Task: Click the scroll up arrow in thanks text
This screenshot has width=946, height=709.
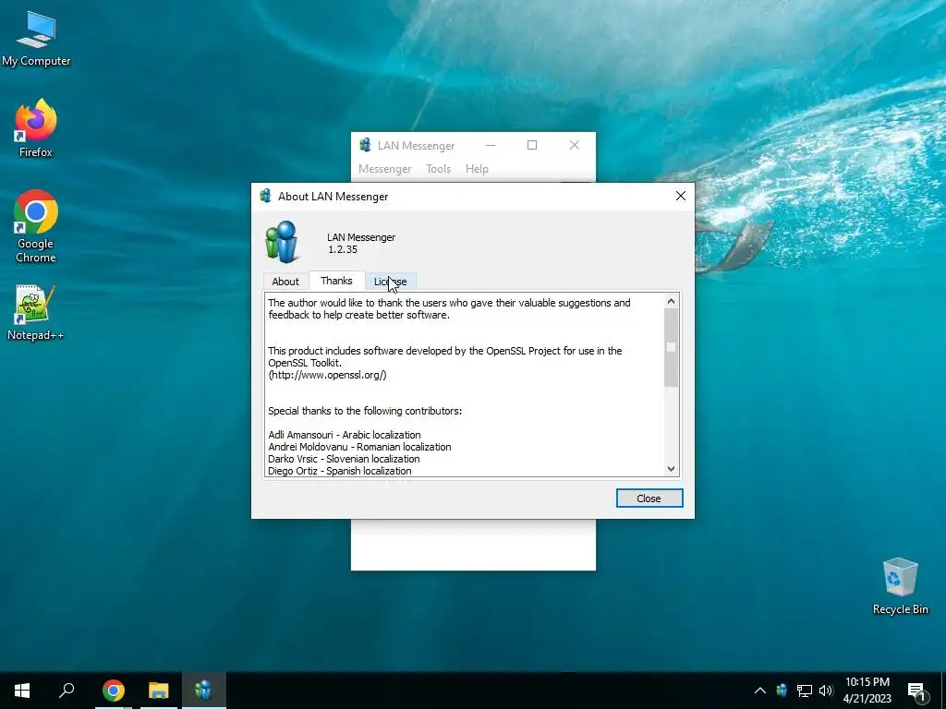Action: pos(671,301)
